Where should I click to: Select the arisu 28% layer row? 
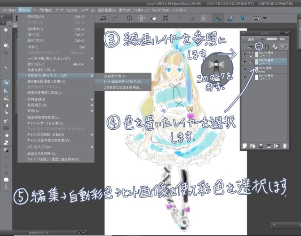click(x=264, y=70)
